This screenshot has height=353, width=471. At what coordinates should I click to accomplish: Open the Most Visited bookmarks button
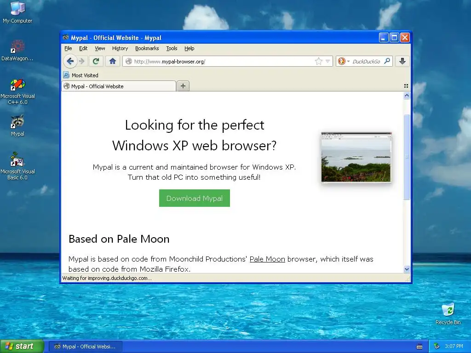tap(81, 75)
